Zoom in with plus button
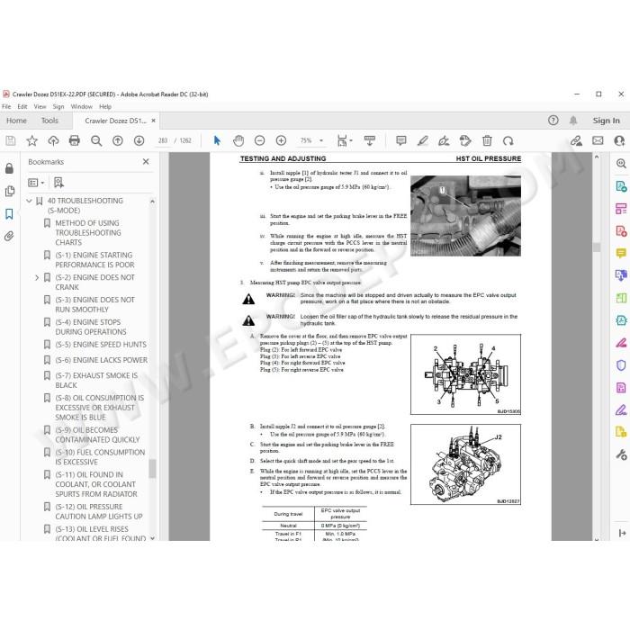This screenshot has width=630, height=630. (281, 140)
